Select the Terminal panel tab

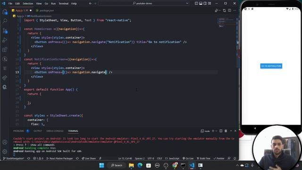[x=73, y=131]
